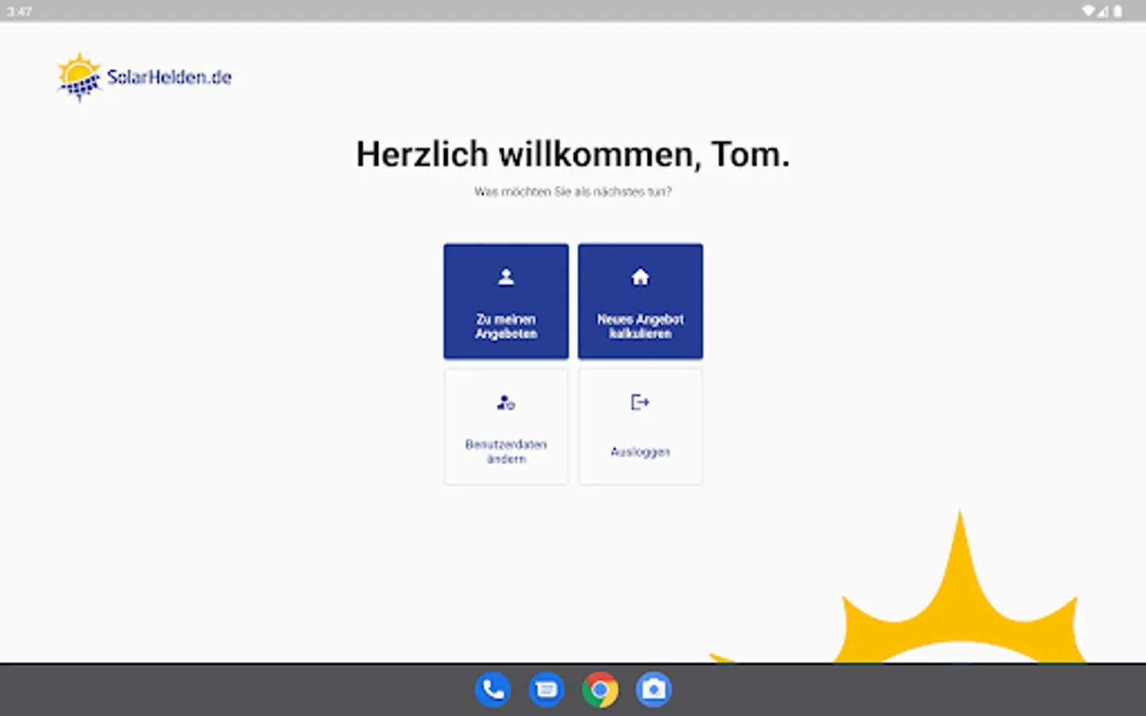
Task: Launch the Camera app in dock
Action: (x=654, y=690)
